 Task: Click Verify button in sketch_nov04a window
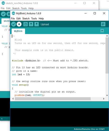click(3, 14)
